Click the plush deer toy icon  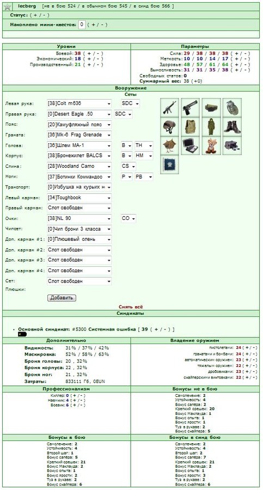pyautogui.click(x=211, y=145)
